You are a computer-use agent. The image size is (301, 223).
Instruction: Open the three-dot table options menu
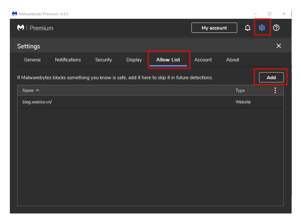click(275, 90)
